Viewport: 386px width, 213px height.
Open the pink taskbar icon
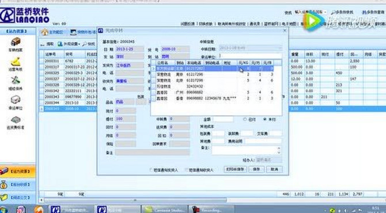coord(21,210)
